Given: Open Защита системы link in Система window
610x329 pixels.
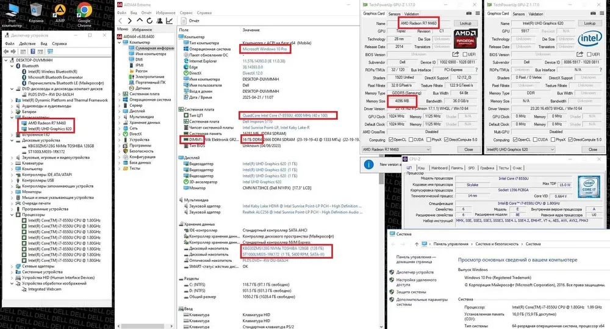Looking at the screenshot, I should click(x=411, y=292).
